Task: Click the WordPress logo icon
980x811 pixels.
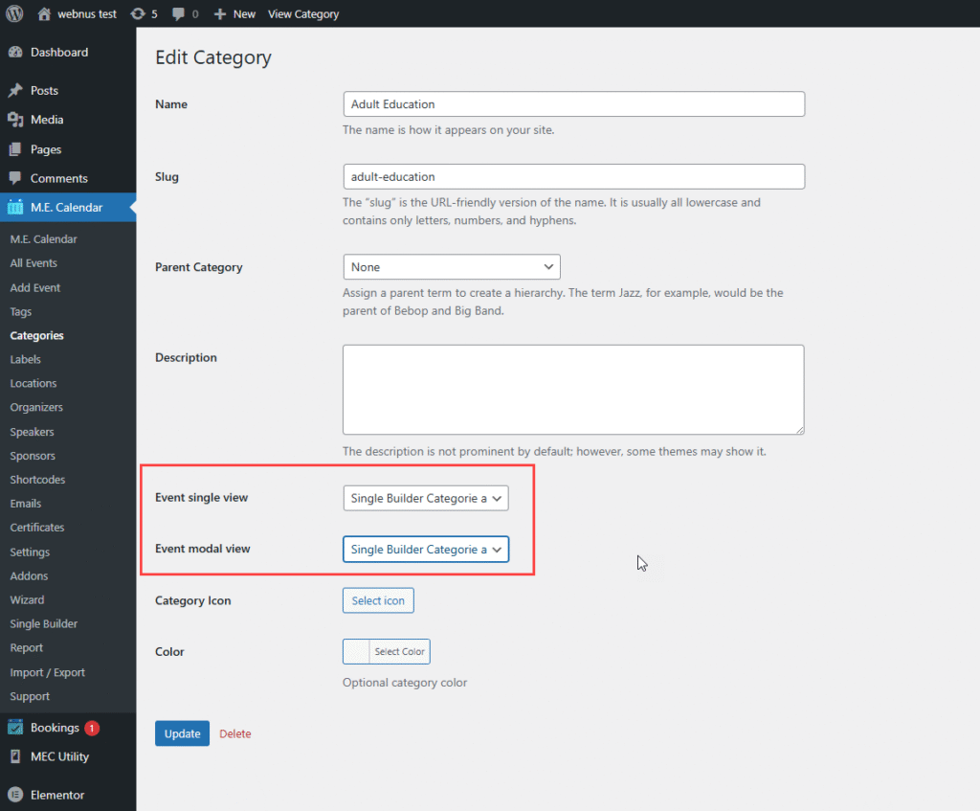Action: 14,14
